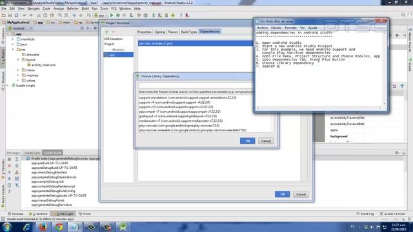Click the Redo toolbar icon
Viewport: 413px width, 232px height.
click(x=31, y=15)
